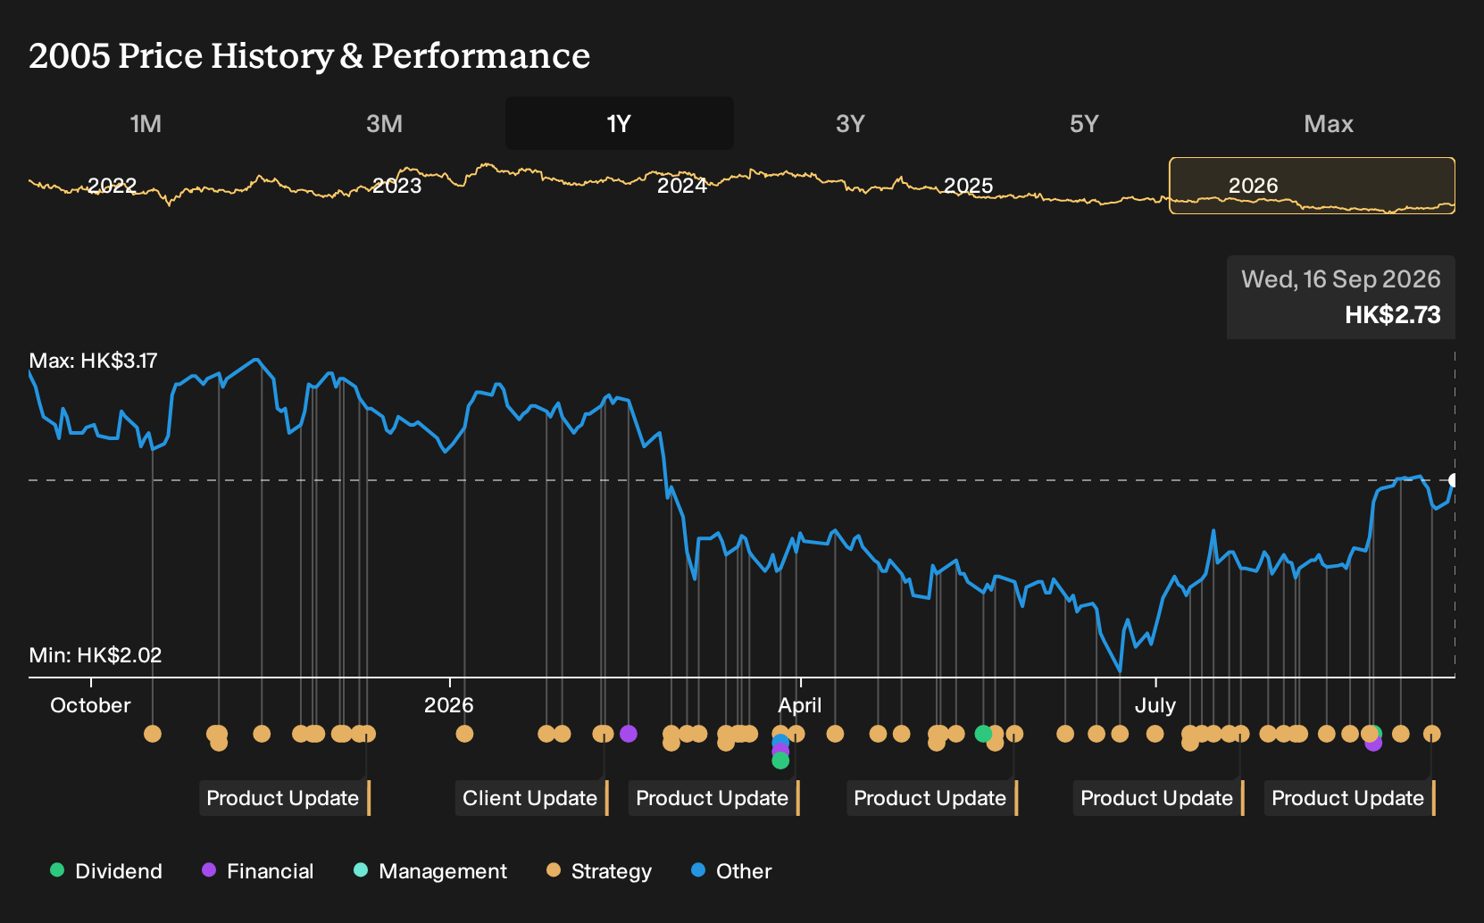1484x923 pixels.
Task: Open the Product Update label nearest October
Action: (284, 798)
